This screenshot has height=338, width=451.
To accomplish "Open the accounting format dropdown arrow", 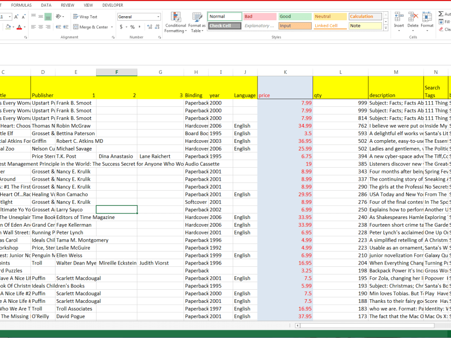I will coord(127,27).
